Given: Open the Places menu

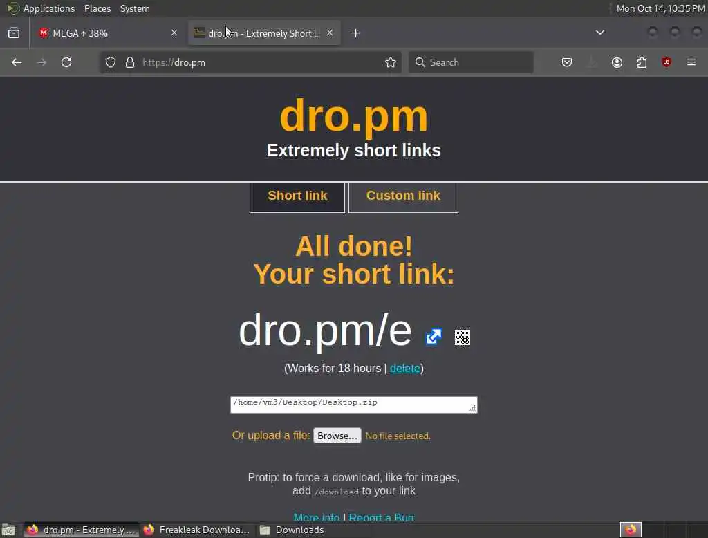Looking at the screenshot, I should (x=97, y=8).
